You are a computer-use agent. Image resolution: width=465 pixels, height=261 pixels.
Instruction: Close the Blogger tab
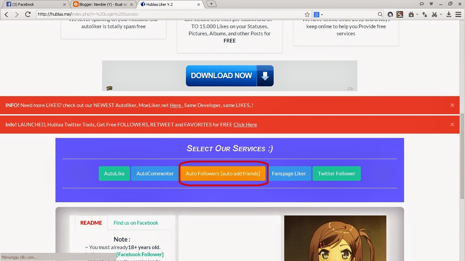pos(131,4)
